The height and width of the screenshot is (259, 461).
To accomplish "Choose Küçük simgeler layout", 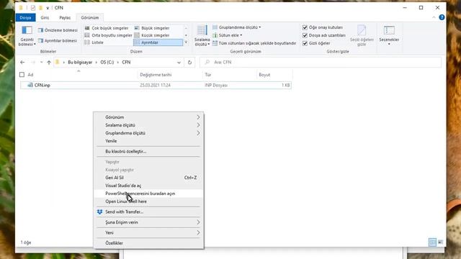I will pyautogui.click(x=152, y=35).
